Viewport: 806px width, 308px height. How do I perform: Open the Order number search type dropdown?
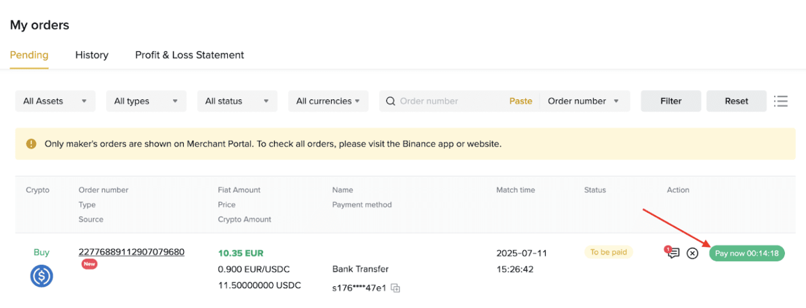pyautogui.click(x=584, y=101)
